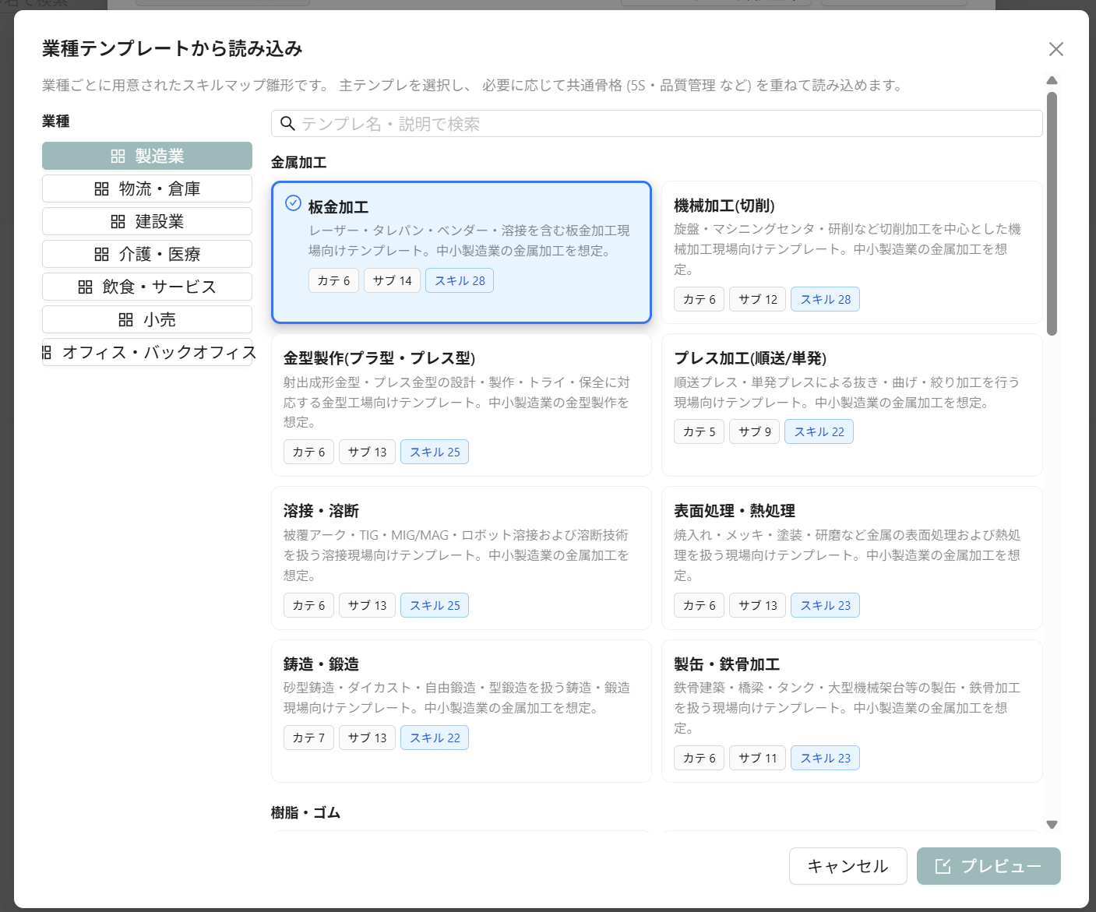This screenshot has height=912, width=1096.
Task: Click サブ 11 tag on 製缶・鉄骨加工 card
Action: click(x=757, y=758)
